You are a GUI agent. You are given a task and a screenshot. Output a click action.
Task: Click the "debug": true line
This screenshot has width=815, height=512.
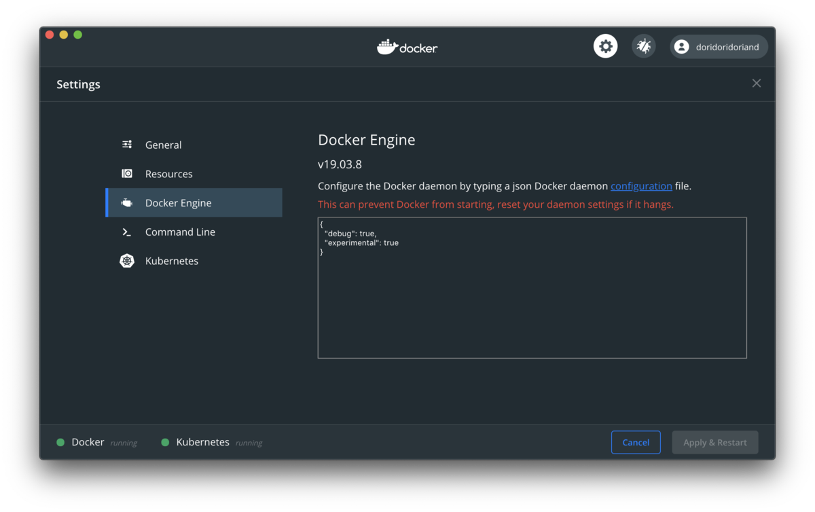[x=350, y=234]
